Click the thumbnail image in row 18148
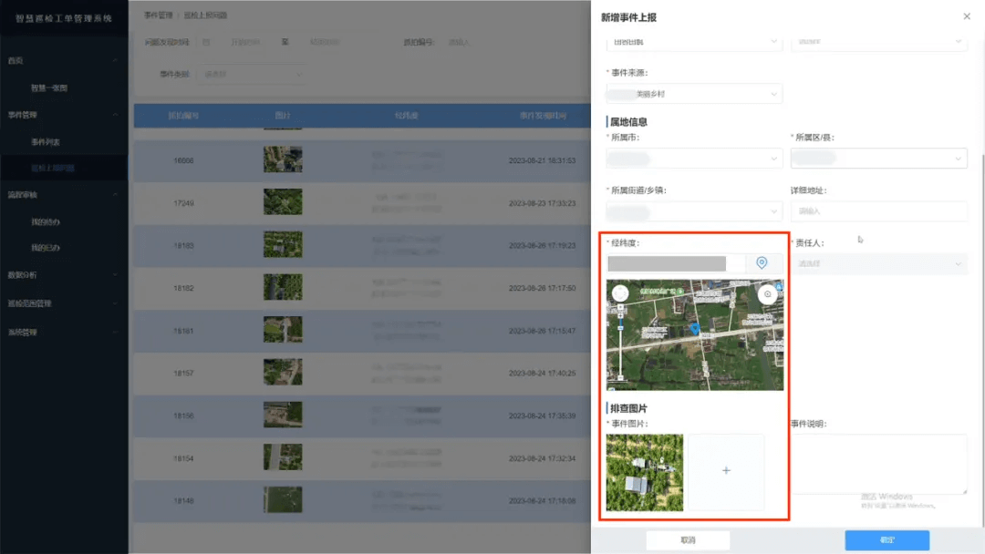The height and width of the screenshot is (554, 985). coord(283,500)
